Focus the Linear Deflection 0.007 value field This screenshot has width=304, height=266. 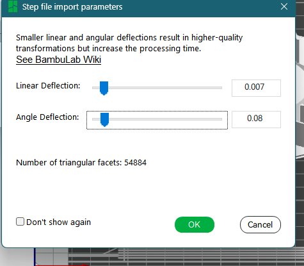(256, 88)
